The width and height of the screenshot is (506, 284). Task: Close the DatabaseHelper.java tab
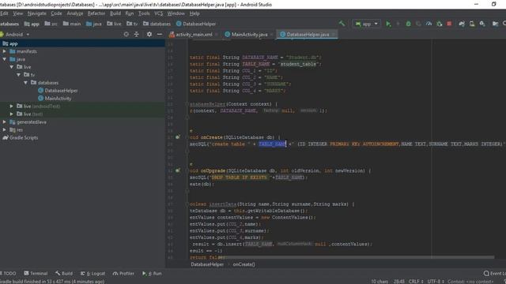click(334, 35)
